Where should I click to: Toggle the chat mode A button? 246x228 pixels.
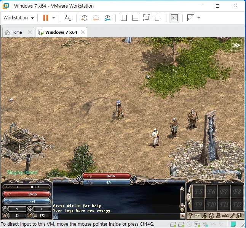56,216
